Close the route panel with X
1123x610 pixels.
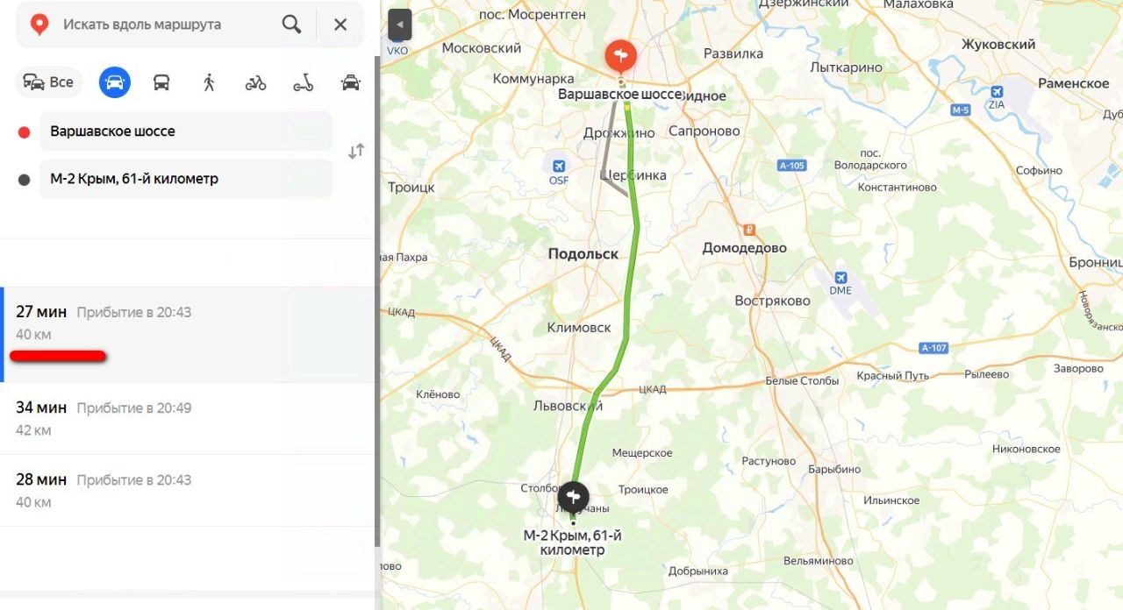340,25
